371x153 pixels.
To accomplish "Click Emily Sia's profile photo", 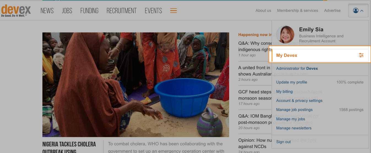I will (285, 35).
